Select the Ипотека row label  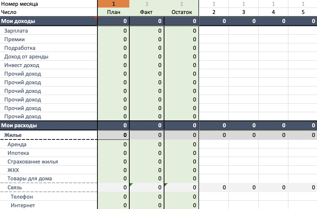(x=18, y=153)
